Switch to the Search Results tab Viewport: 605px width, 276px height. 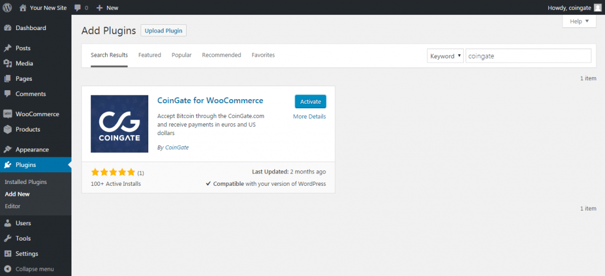point(109,55)
